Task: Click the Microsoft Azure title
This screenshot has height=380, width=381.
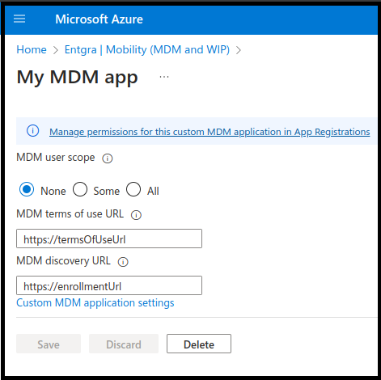Action: click(x=99, y=19)
